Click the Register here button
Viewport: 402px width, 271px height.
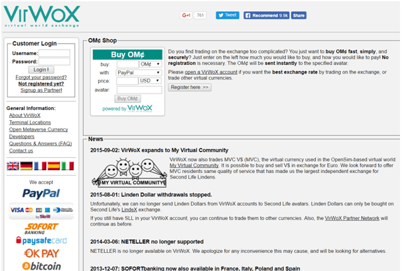tap(190, 87)
